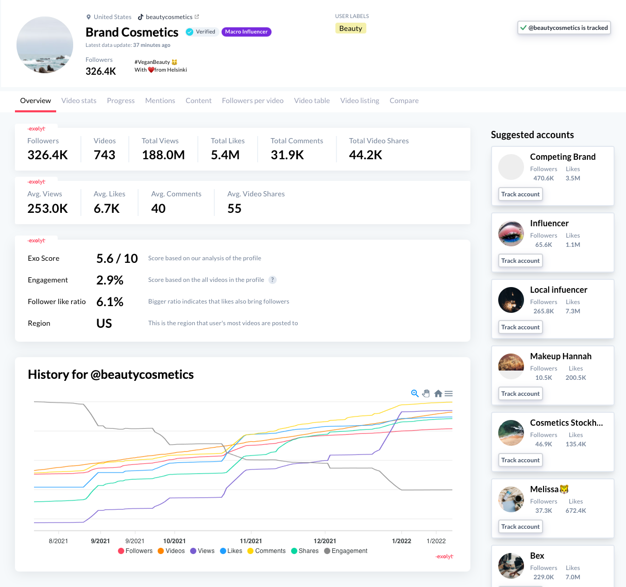Click the blue Verified checkmark badge
This screenshot has height=587, width=626.
click(x=190, y=32)
